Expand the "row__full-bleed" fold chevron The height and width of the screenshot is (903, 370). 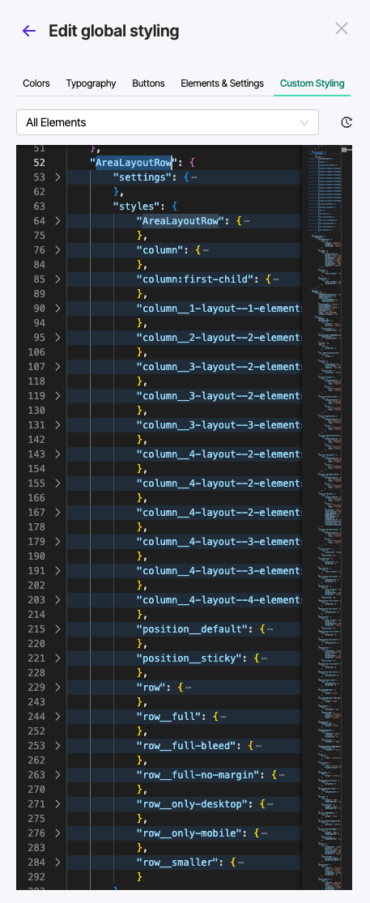click(57, 745)
